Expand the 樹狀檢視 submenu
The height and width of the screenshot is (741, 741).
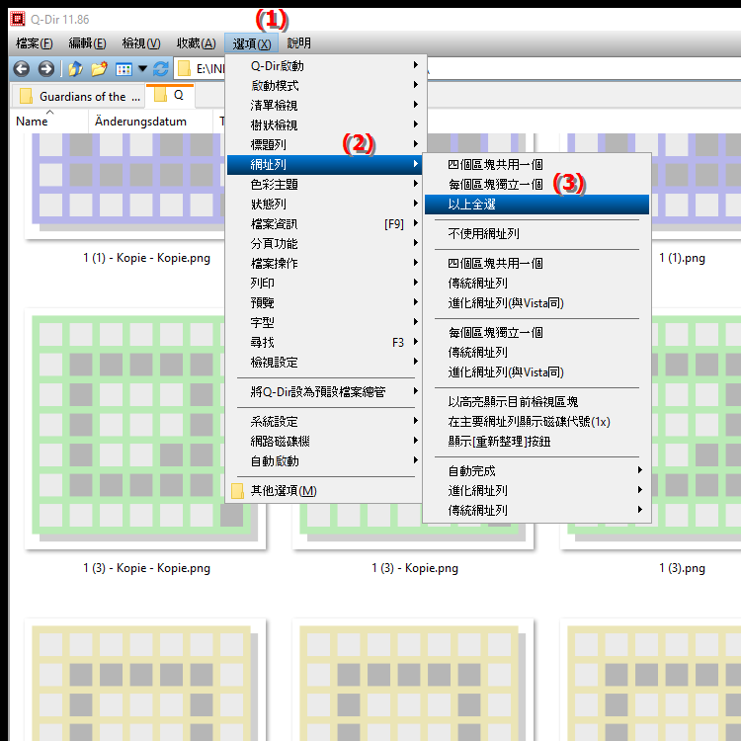click(x=326, y=125)
